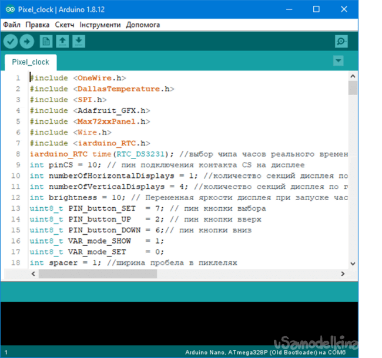Select the Pixel_clock tab
The width and height of the screenshot is (382, 358).
coord(31,62)
